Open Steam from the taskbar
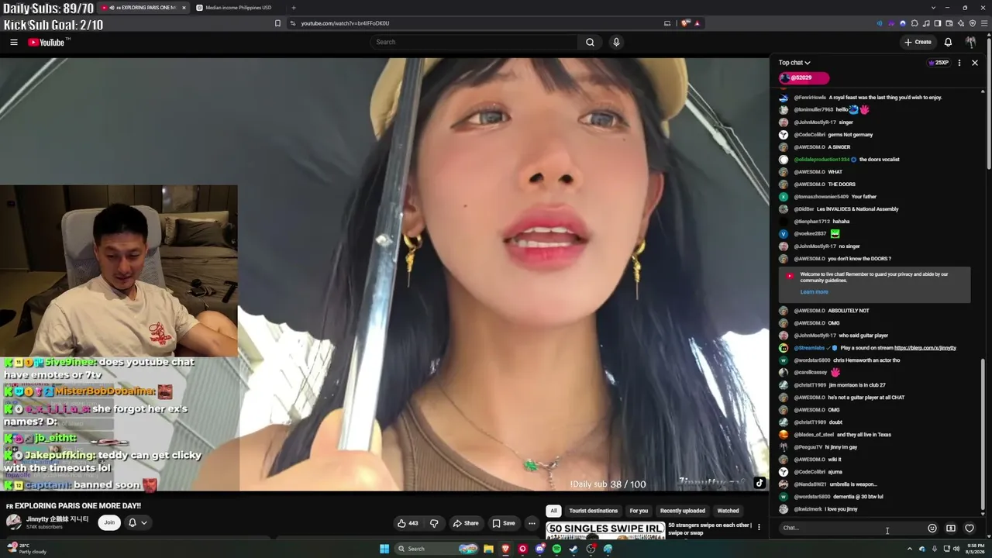 [573, 549]
